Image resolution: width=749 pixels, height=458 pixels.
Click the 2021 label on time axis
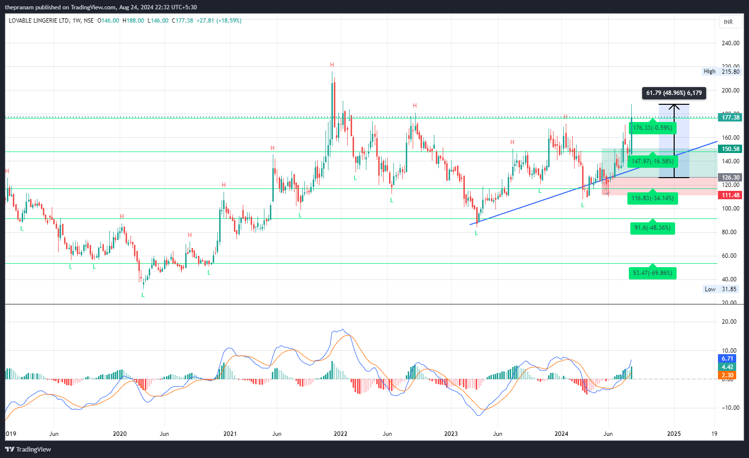[230, 434]
